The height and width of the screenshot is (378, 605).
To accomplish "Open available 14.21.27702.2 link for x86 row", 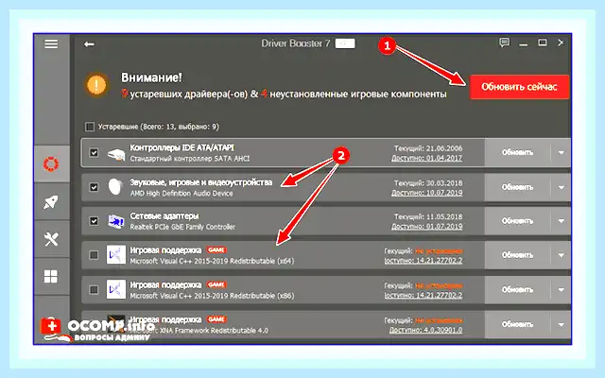I will 423,295.
